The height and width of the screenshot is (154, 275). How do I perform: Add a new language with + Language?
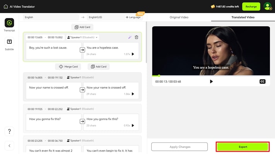point(133,17)
